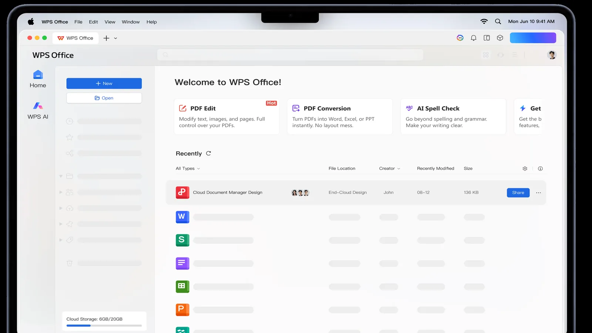Click the cube apps icon
This screenshot has height=333, width=592.
click(500, 38)
